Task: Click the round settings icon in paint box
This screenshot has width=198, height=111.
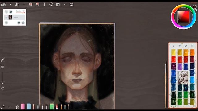Action: pyautogui.click(x=192, y=46)
